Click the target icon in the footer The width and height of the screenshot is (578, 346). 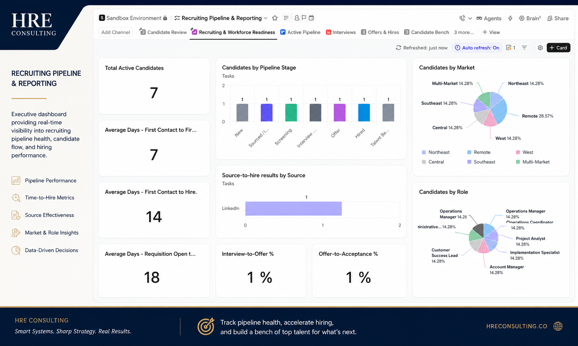pyautogui.click(x=206, y=326)
